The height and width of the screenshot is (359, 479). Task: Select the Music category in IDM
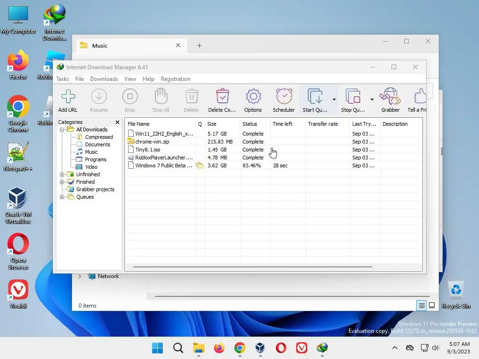(x=91, y=152)
